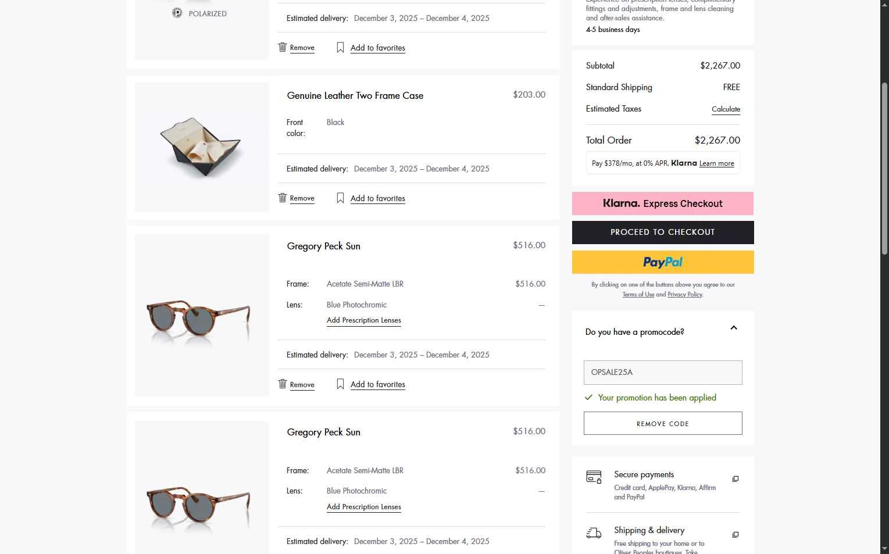Image resolution: width=889 pixels, height=554 pixels.
Task: Pay with the PayPal button
Action: tap(663, 262)
